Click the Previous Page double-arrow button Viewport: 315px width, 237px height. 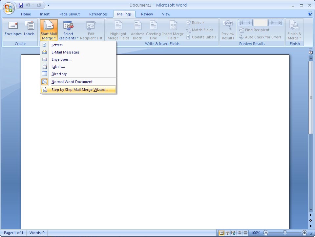point(311,215)
